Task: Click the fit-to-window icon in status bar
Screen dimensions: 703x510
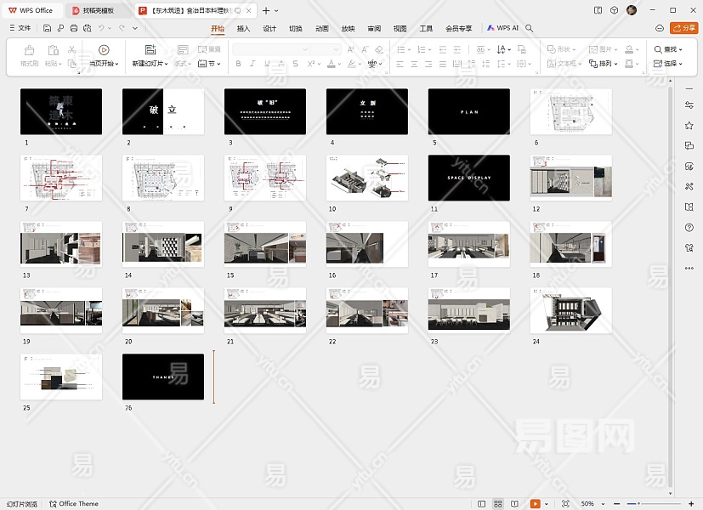Action: click(565, 504)
